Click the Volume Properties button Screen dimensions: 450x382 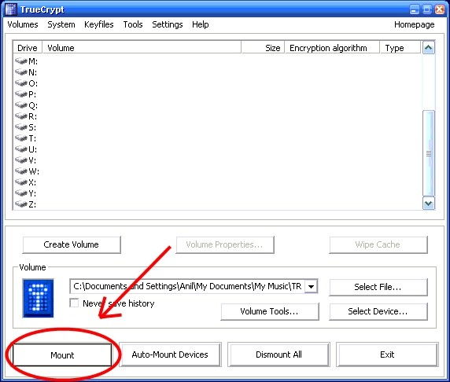point(225,244)
